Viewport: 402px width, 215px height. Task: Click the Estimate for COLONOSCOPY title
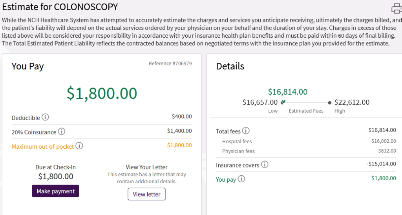click(x=60, y=7)
